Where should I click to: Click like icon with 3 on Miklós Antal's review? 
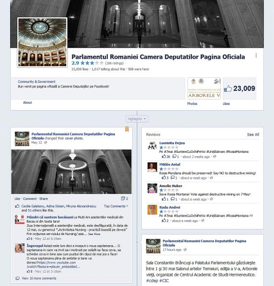click(164, 178)
